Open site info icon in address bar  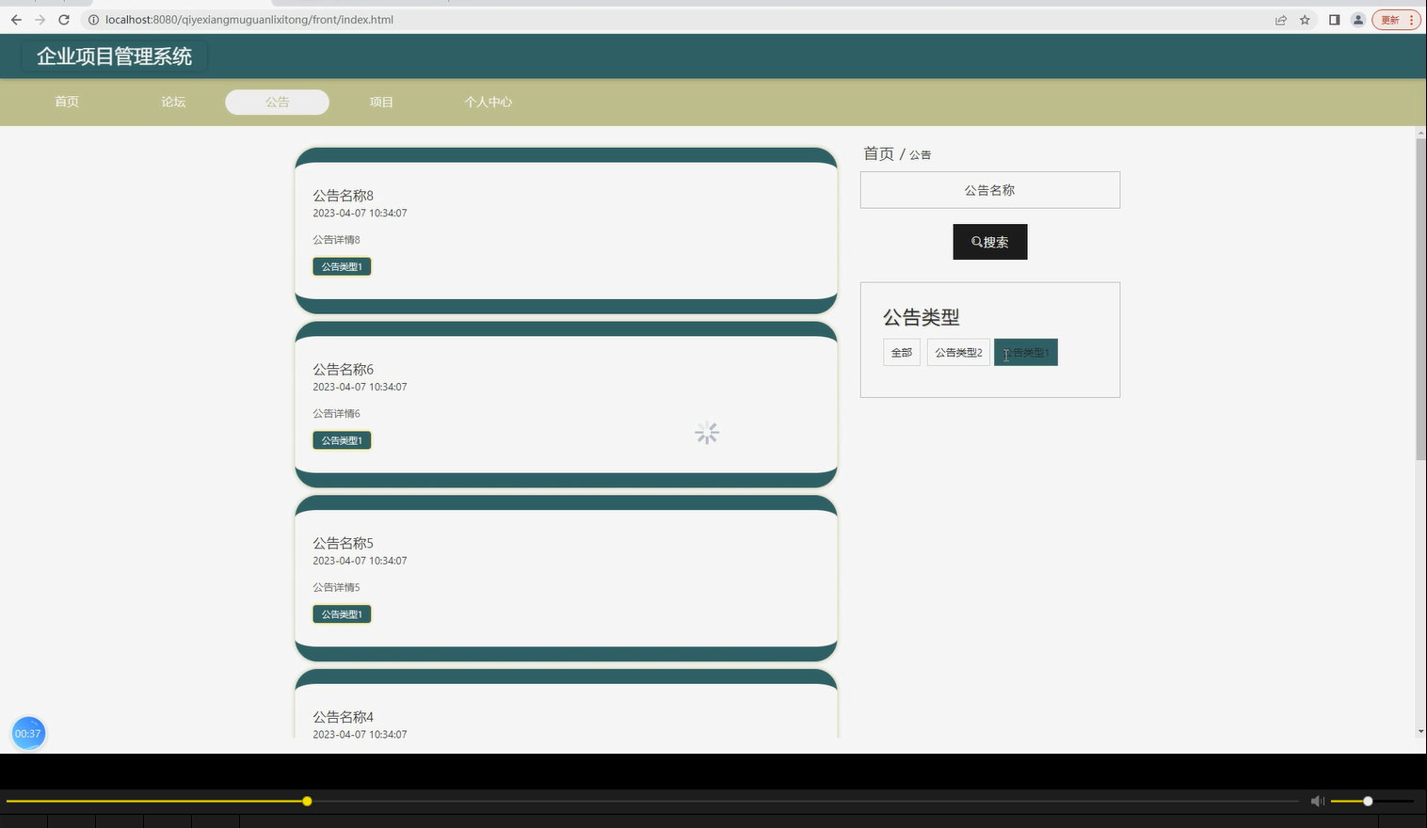click(x=93, y=20)
